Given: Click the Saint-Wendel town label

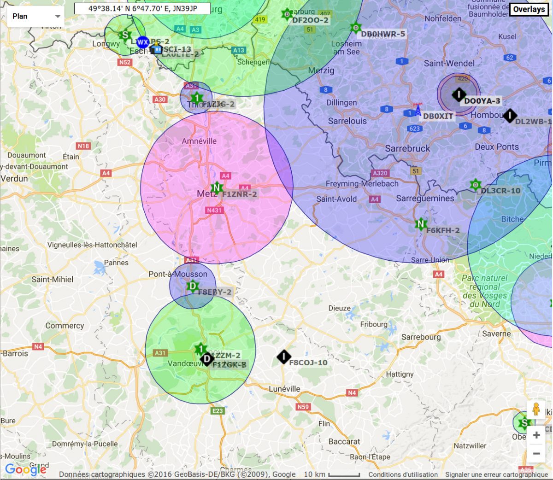Looking at the screenshot, I should [449, 64].
